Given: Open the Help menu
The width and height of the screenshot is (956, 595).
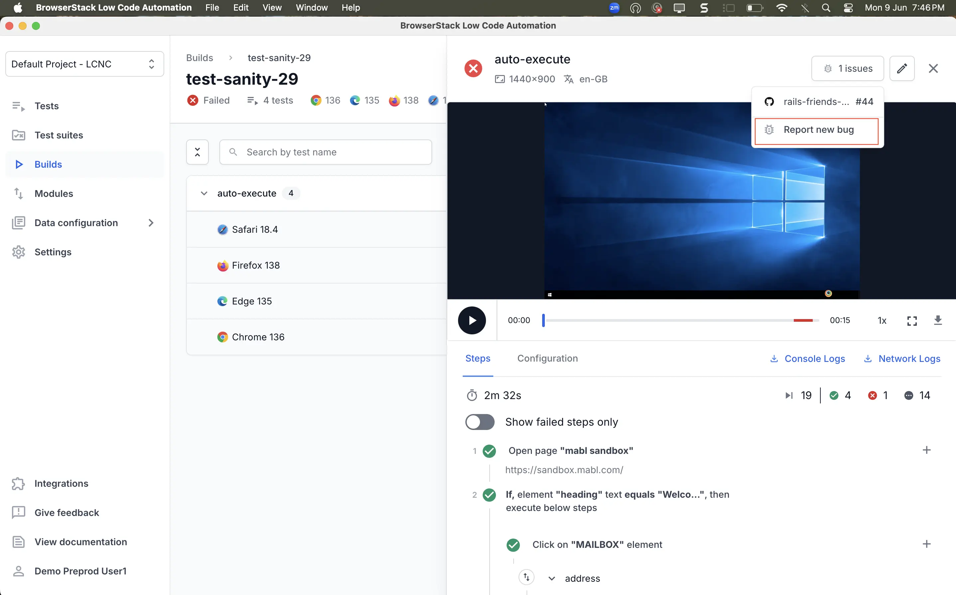Looking at the screenshot, I should pyautogui.click(x=351, y=8).
